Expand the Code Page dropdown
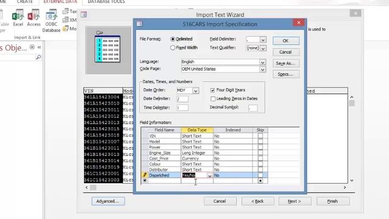This screenshot has width=389, height=219. tap(263, 69)
